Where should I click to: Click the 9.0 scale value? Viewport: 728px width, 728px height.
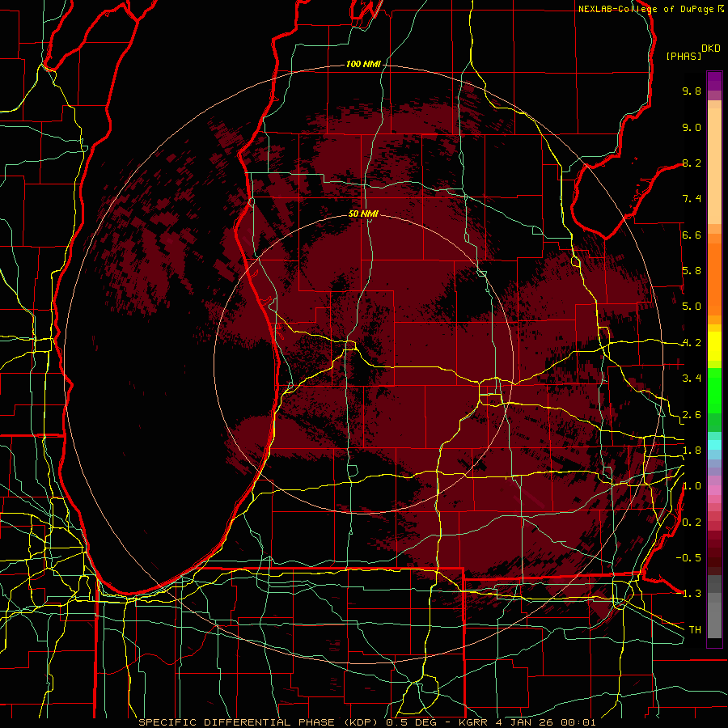[692, 127]
